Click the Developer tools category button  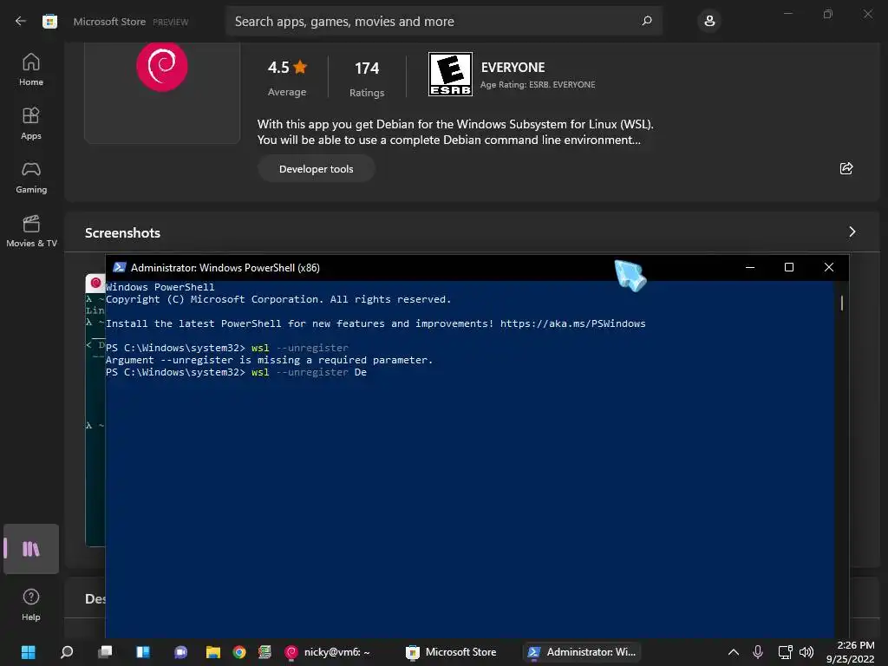pyautogui.click(x=316, y=169)
